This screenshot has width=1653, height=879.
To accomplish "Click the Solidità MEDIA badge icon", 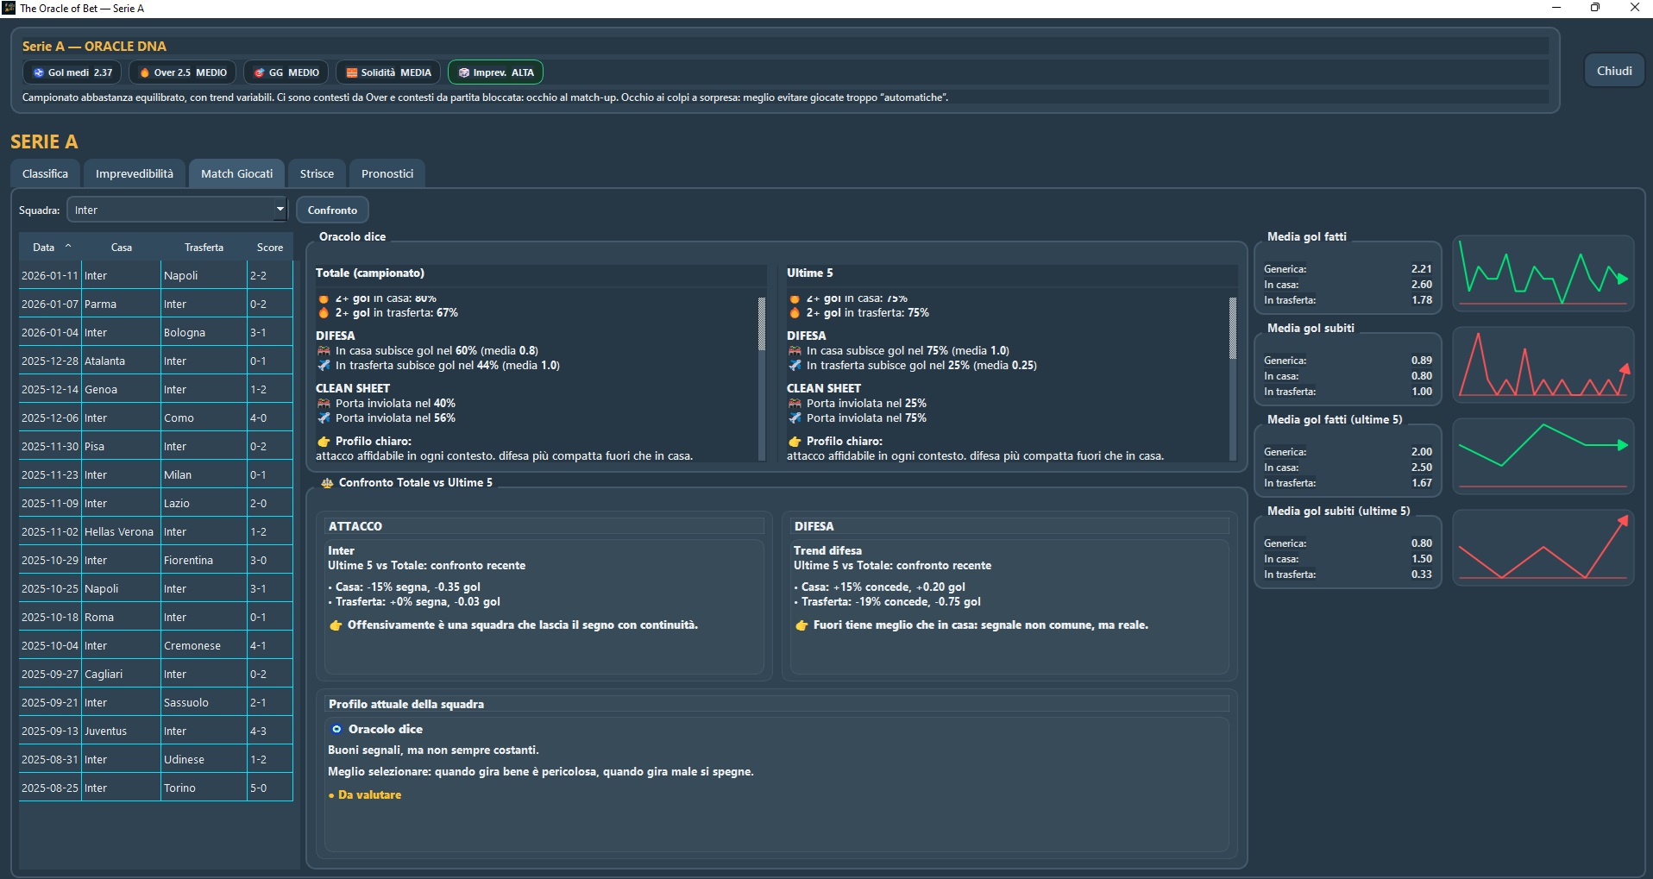I will coord(350,72).
